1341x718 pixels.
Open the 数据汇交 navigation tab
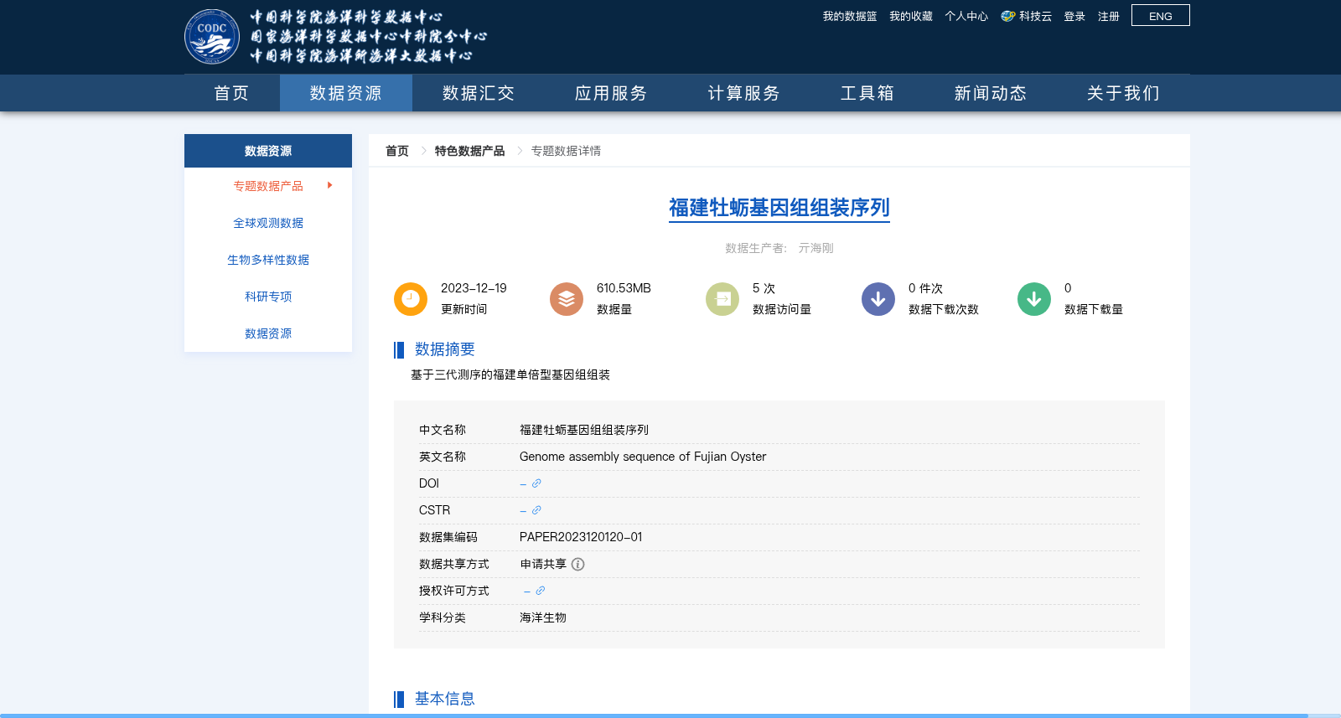point(479,93)
